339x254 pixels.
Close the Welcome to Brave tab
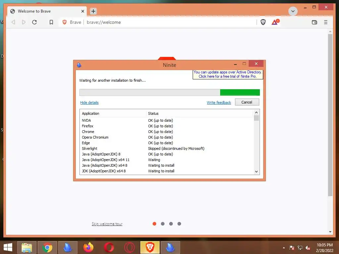pos(82,11)
